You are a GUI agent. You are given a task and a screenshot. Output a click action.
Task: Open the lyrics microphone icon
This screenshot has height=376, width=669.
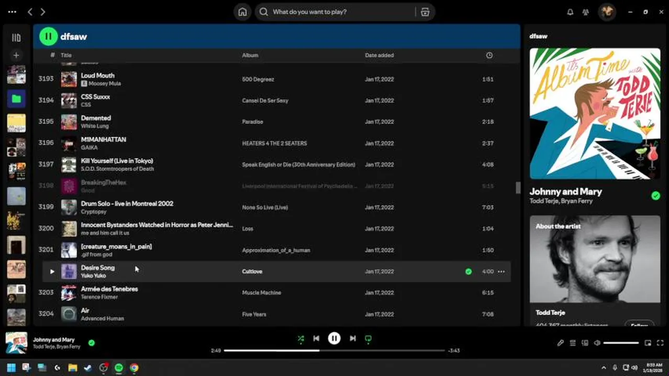point(560,343)
